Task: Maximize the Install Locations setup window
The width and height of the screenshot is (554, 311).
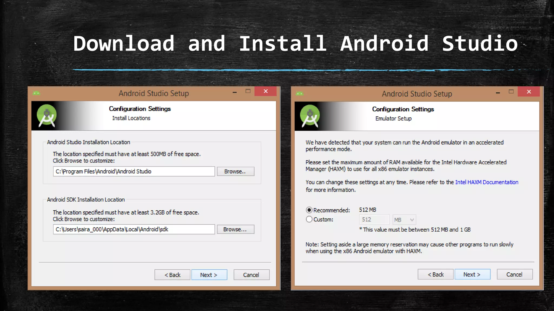Action: (248, 91)
